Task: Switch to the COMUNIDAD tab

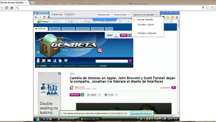Action: click(97, 29)
